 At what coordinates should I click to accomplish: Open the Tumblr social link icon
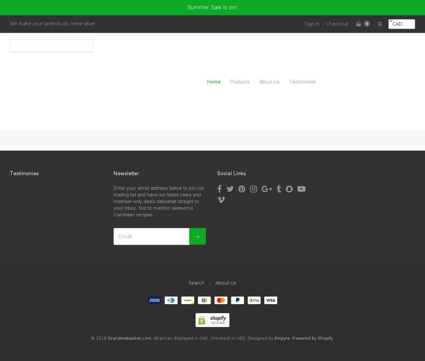[279, 189]
